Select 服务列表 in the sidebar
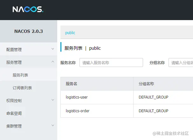Image resolution: width=193 pixels, height=140 pixels. tap(29, 75)
